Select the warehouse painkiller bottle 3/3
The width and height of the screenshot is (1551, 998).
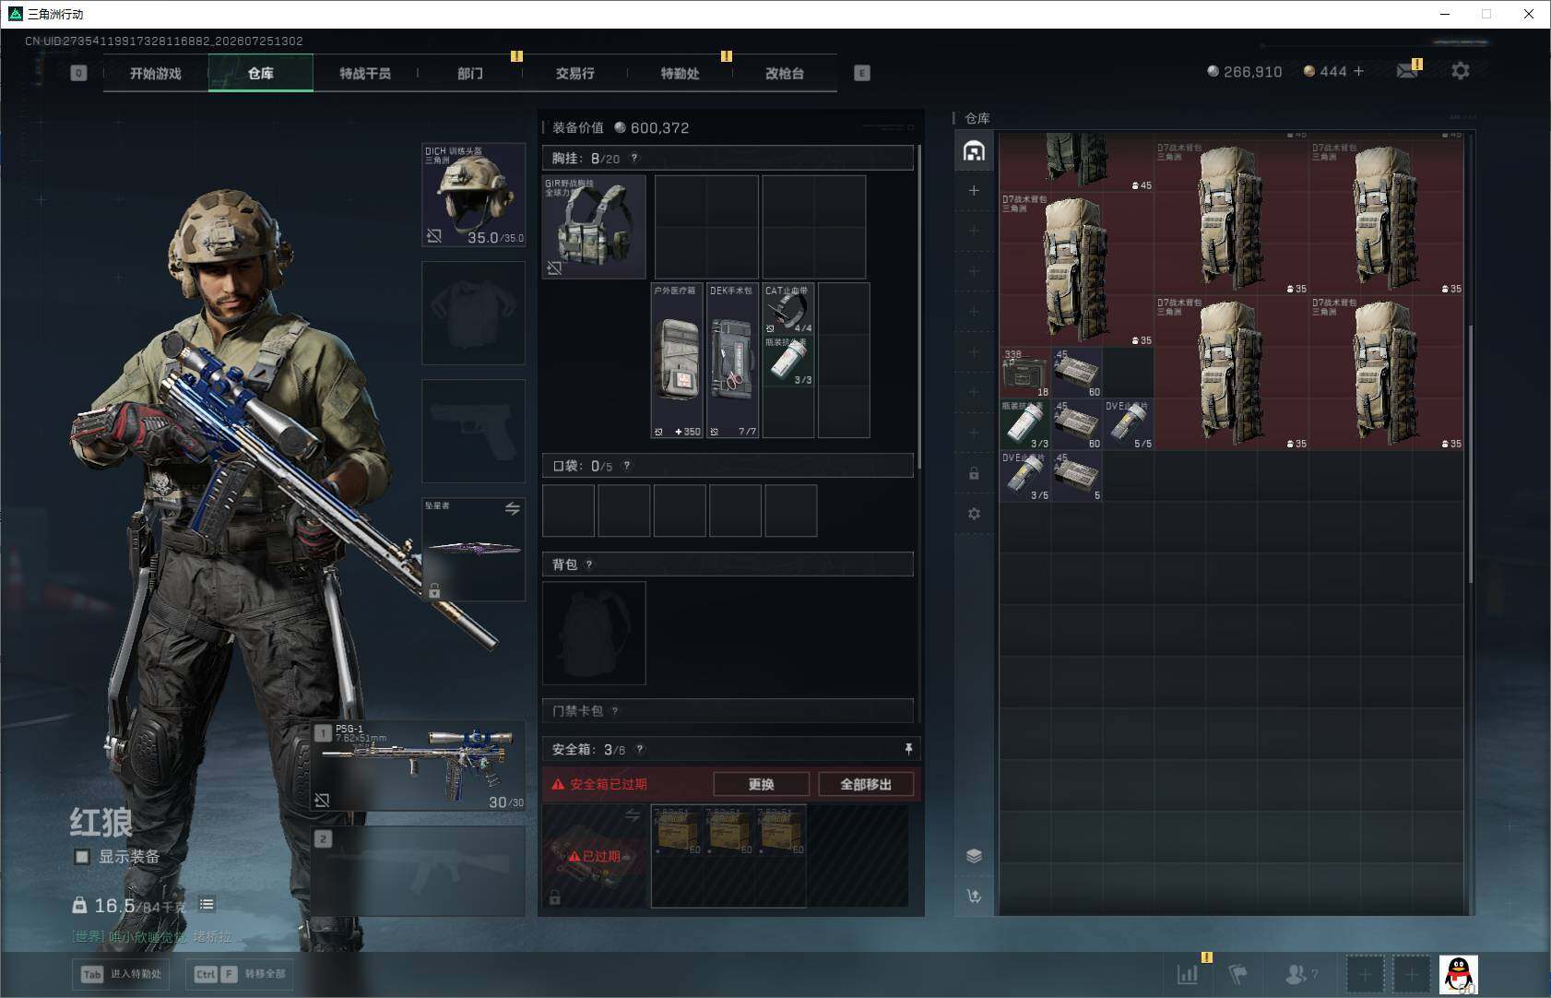tap(1025, 424)
